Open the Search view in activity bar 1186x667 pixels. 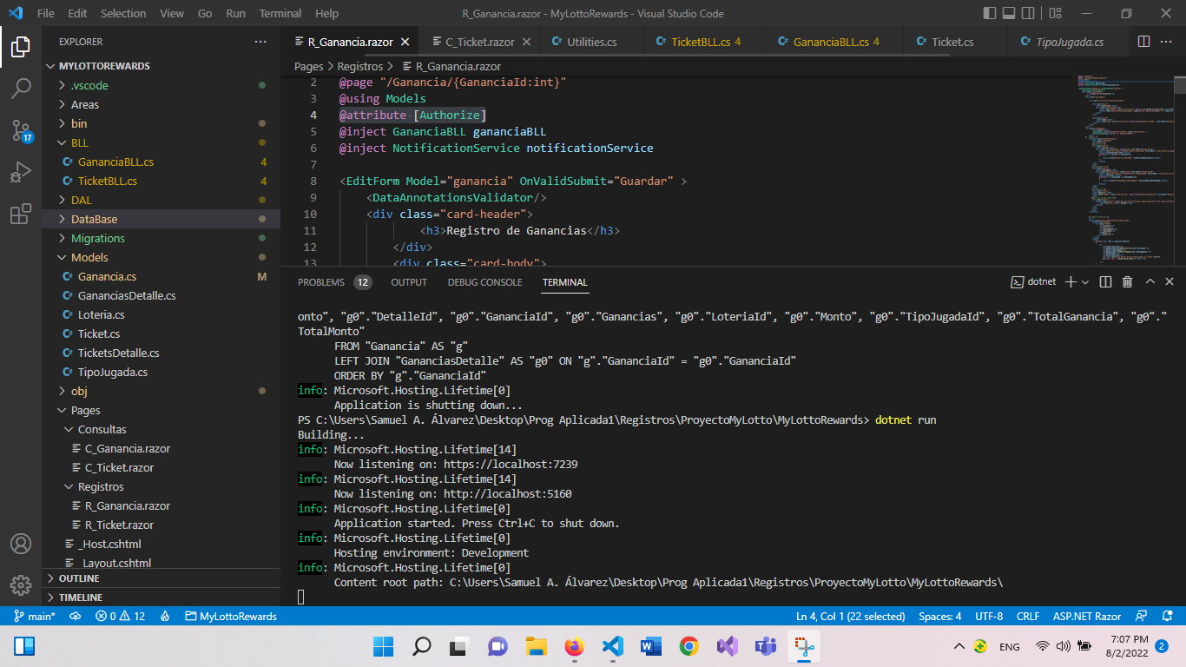tap(21, 88)
